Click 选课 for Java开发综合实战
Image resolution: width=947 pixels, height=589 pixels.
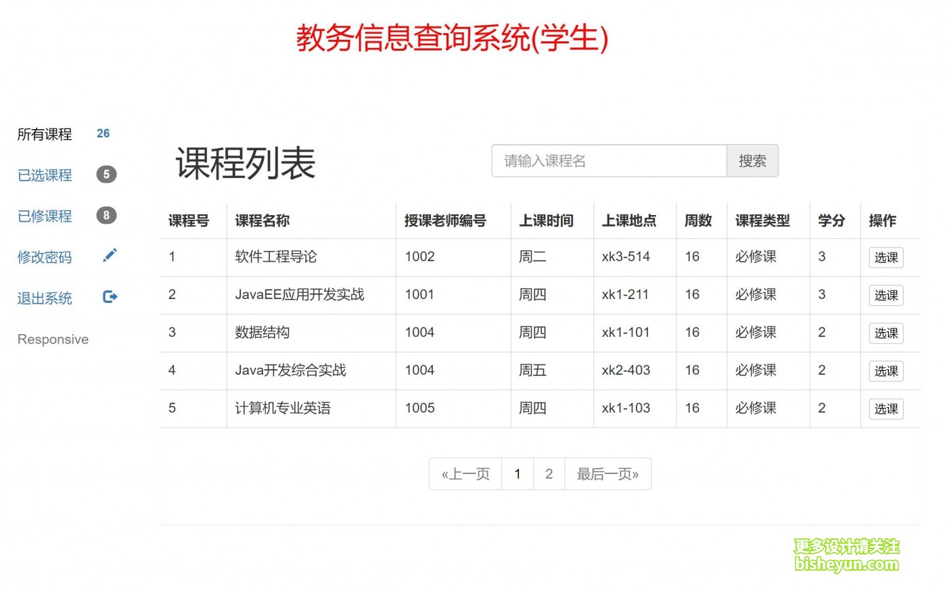[x=885, y=371]
